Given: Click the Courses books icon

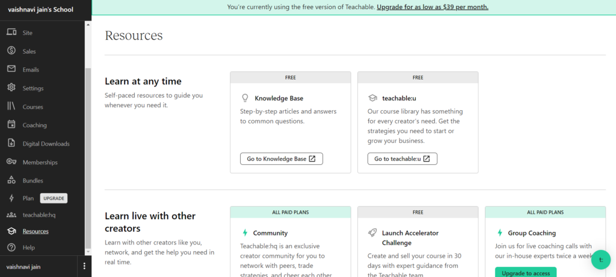Looking at the screenshot, I should pos(11,106).
